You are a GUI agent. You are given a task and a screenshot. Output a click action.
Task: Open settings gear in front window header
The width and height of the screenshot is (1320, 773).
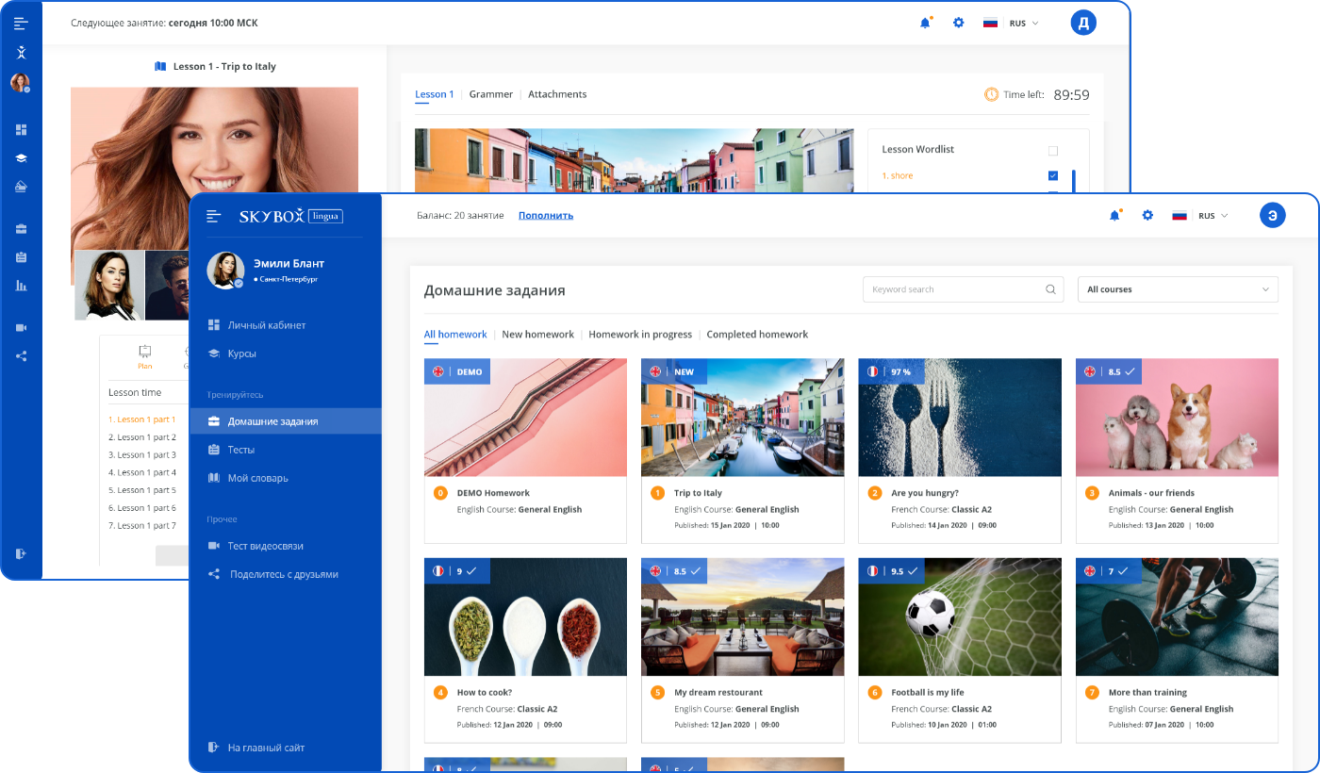[1147, 215]
